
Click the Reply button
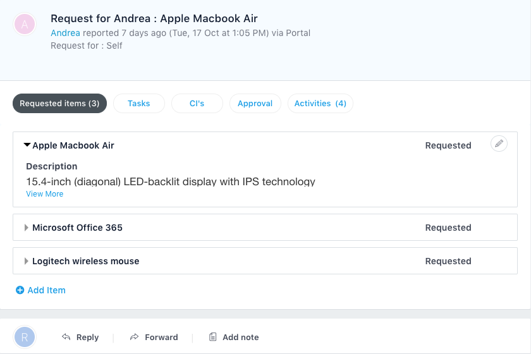tap(80, 337)
